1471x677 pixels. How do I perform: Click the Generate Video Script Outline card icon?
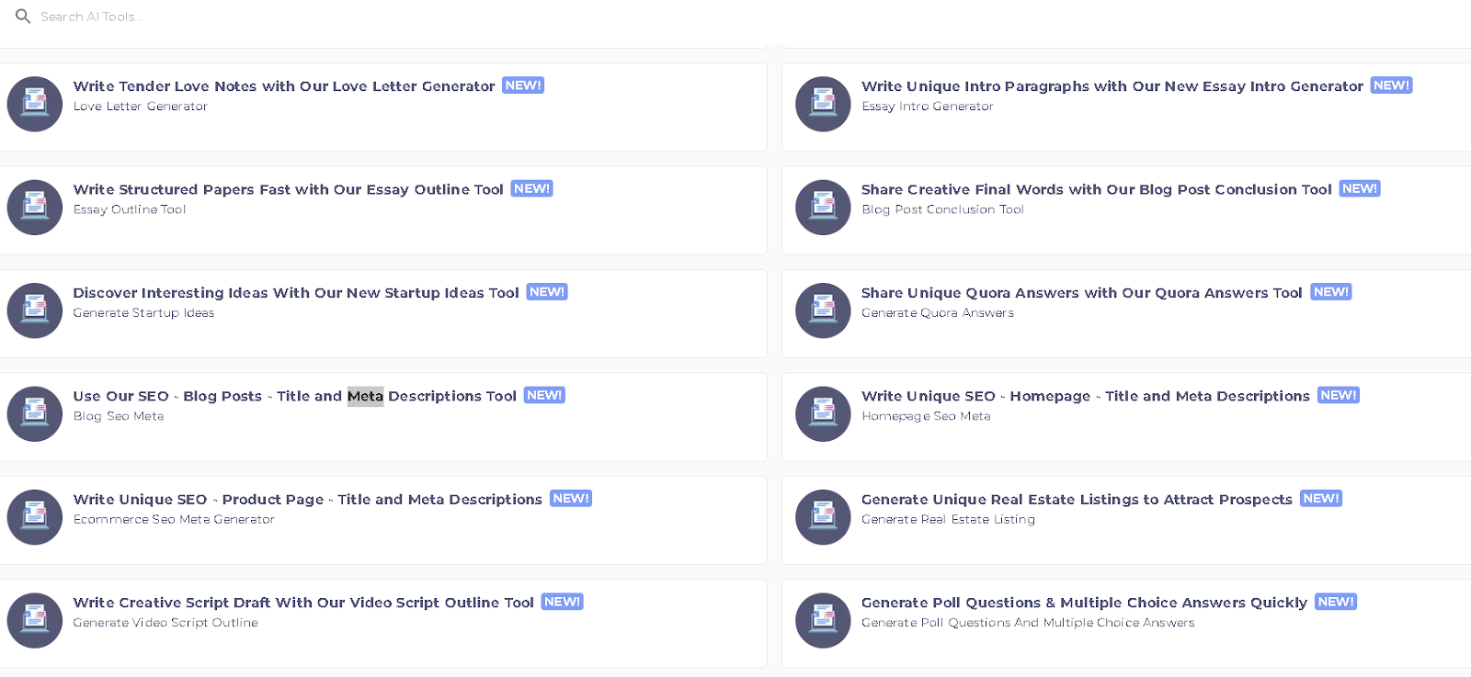click(x=35, y=621)
